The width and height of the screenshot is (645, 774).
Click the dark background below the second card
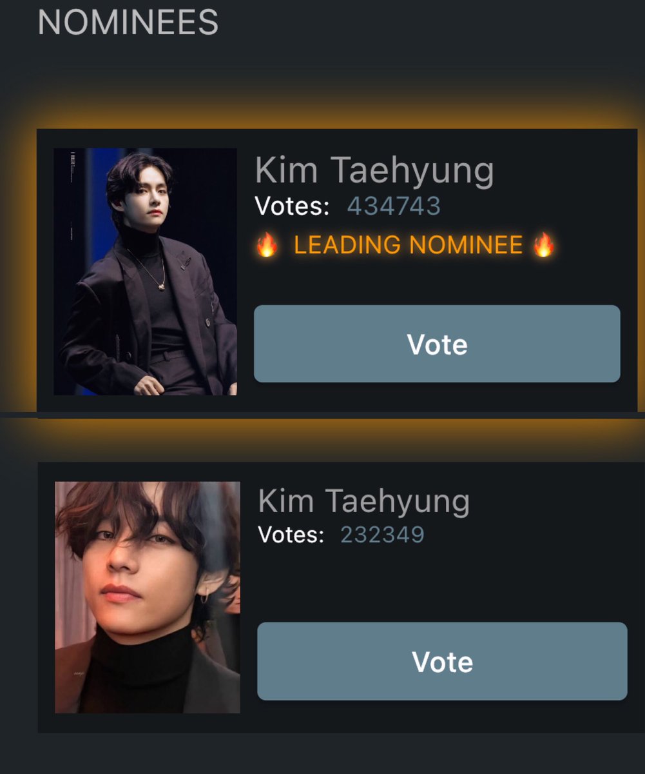322,753
